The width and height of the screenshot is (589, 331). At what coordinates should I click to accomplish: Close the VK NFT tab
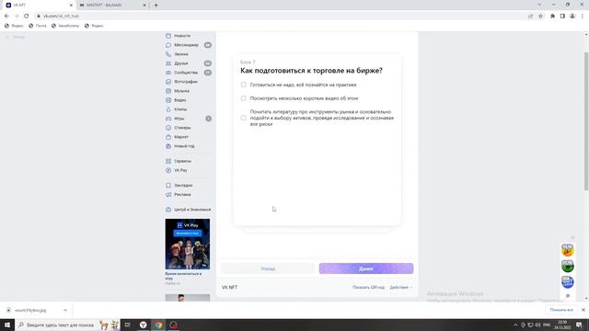pos(71,6)
